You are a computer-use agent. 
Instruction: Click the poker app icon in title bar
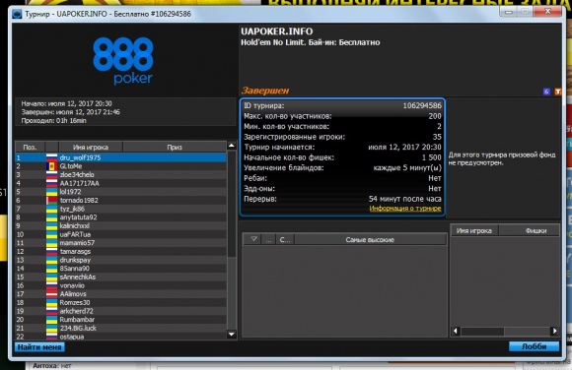point(17,14)
